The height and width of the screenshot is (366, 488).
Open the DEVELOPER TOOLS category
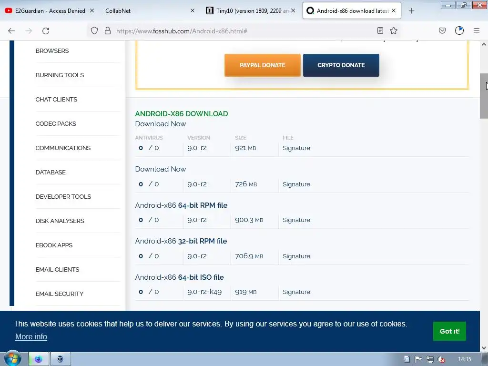point(63,196)
